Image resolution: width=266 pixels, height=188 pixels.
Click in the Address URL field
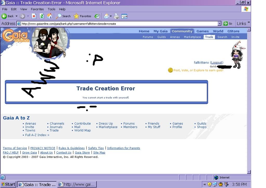click(119, 24)
